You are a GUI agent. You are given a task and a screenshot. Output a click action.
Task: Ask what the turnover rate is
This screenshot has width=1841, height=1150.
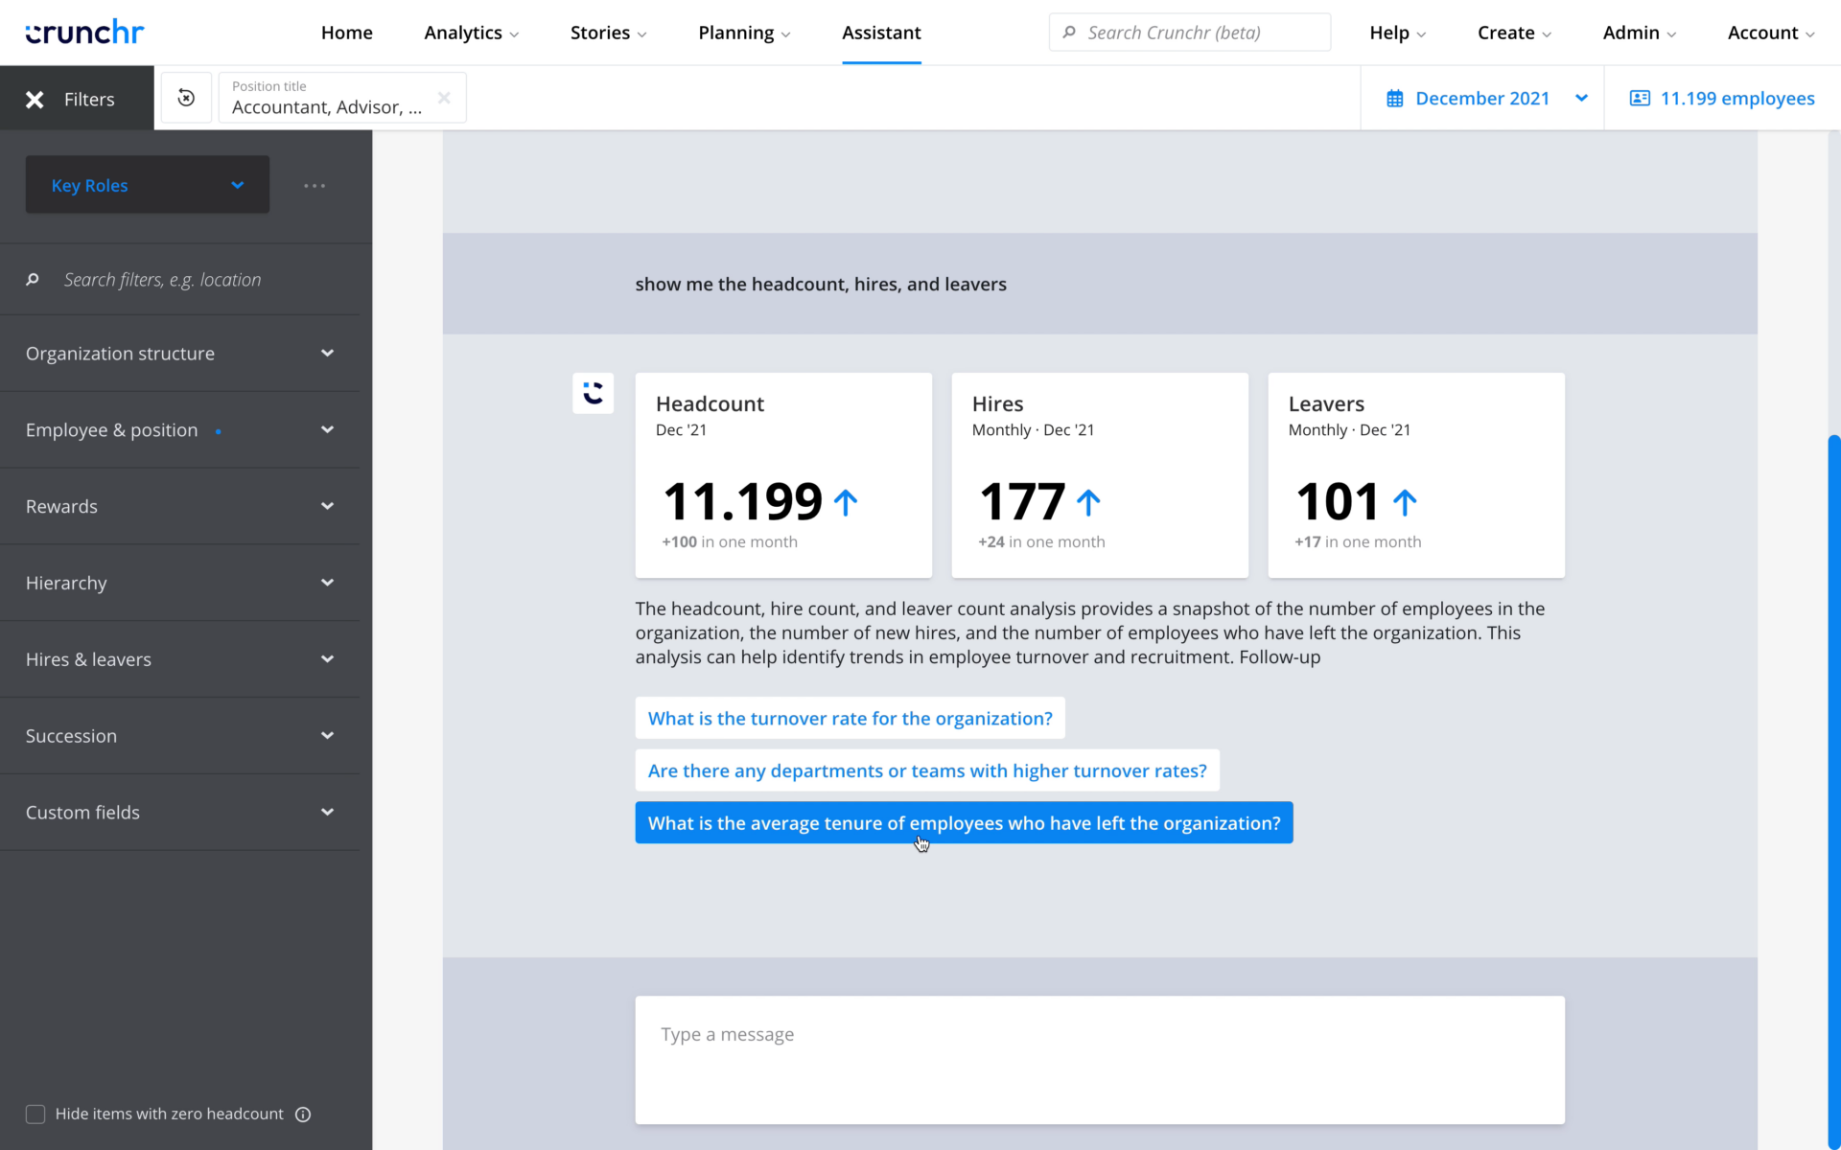pyautogui.click(x=850, y=717)
